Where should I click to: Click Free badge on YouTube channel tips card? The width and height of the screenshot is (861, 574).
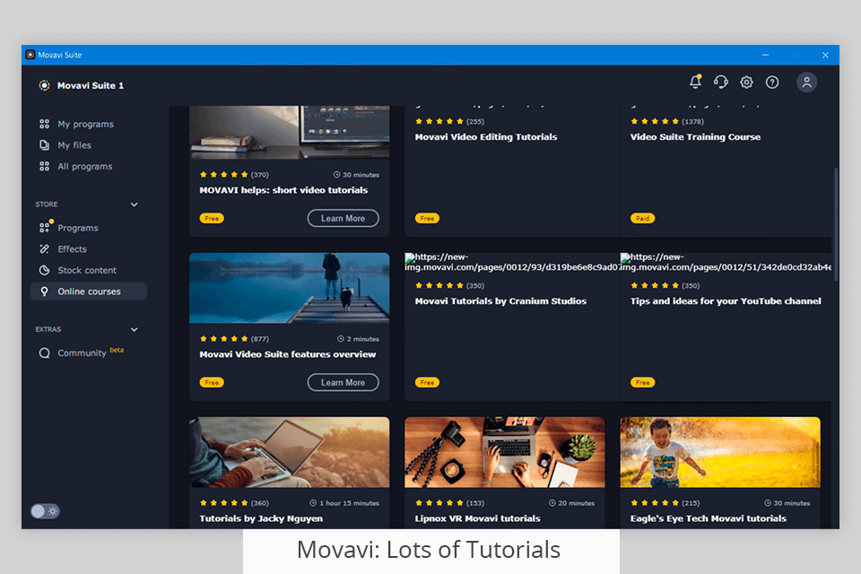click(642, 382)
